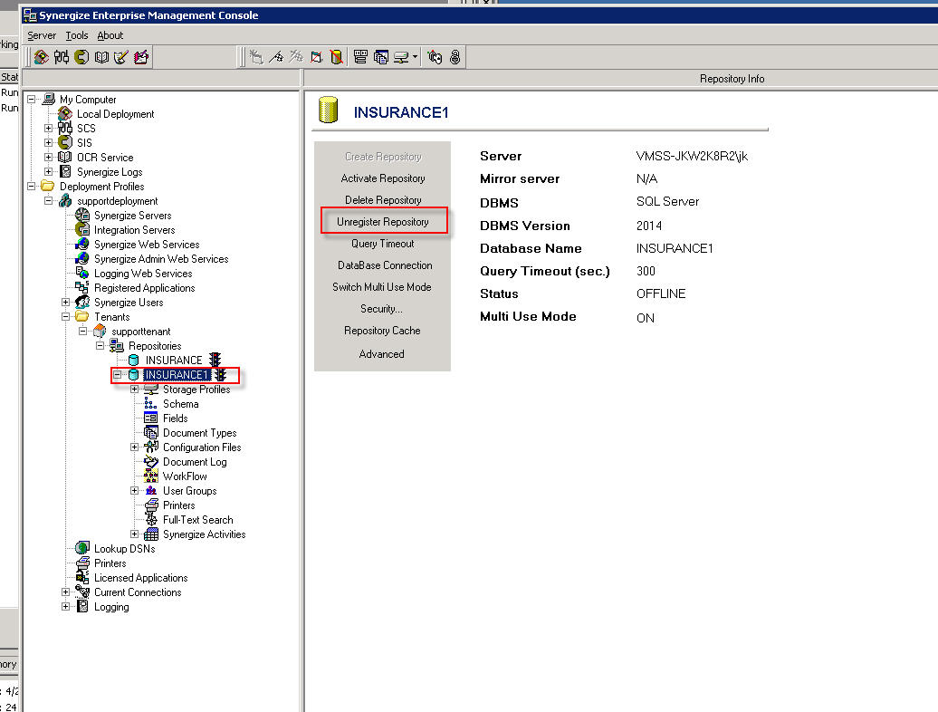
Task: Click Activate Repository
Action: tap(383, 178)
